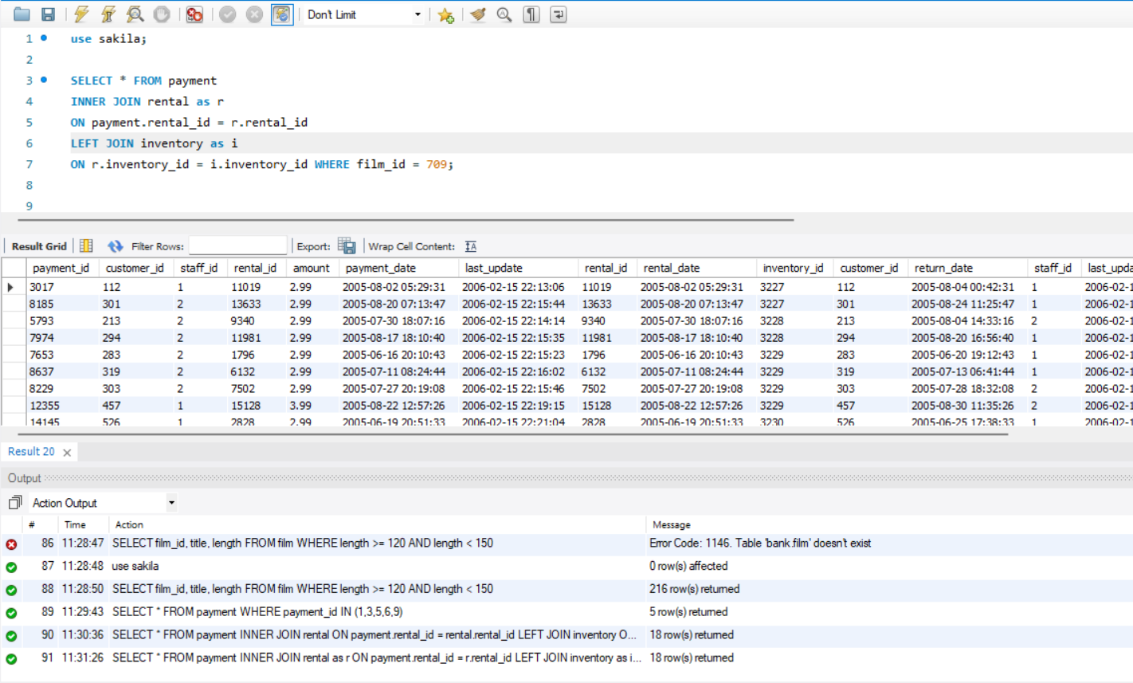Execute the whole script with lightning icon
The image size is (1133, 683).
click(81, 14)
